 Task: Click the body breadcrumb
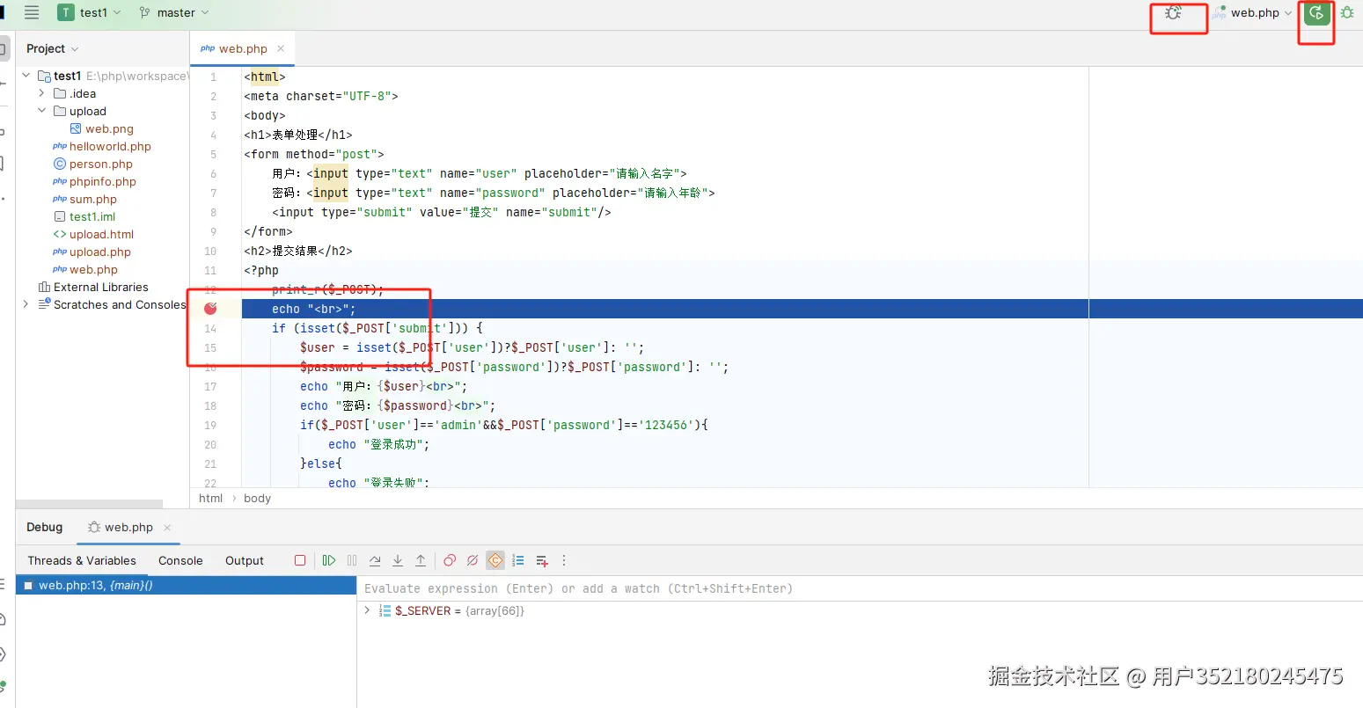[257, 499]
